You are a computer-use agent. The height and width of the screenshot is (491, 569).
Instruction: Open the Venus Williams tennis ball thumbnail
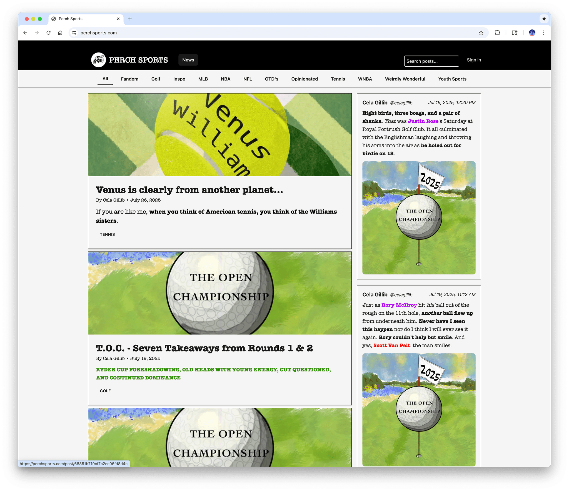pyautogui.click(x=219, y=135)
